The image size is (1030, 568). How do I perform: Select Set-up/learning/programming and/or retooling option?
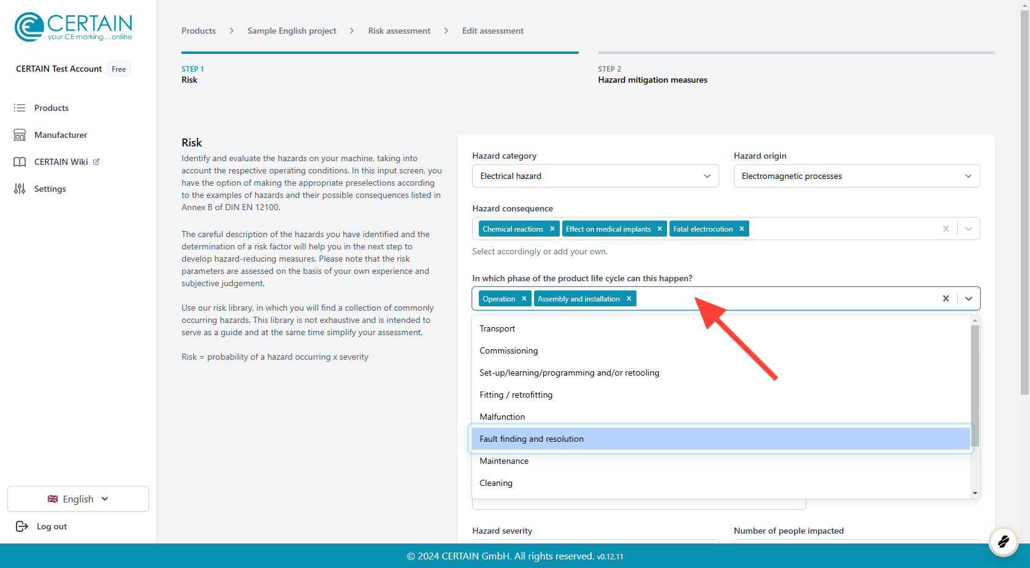click(721, 373)
